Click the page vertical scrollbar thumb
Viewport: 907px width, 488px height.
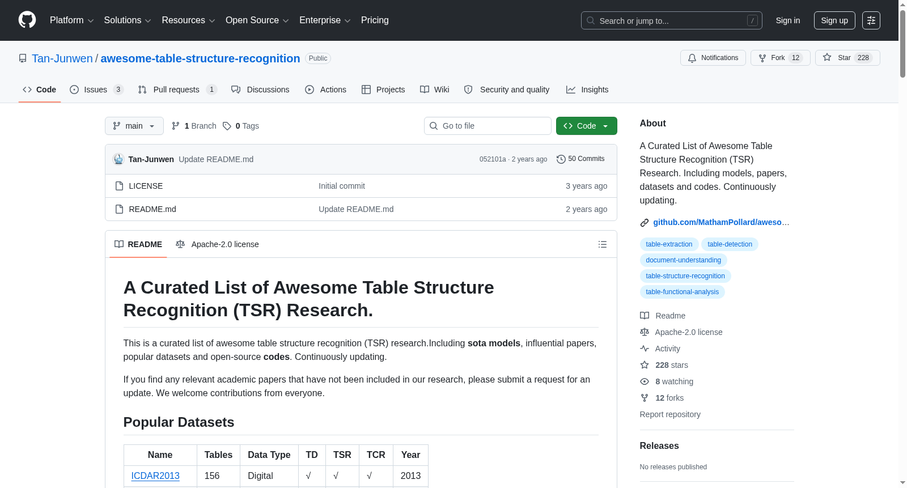pyautogui.click(x=902, y=43)
